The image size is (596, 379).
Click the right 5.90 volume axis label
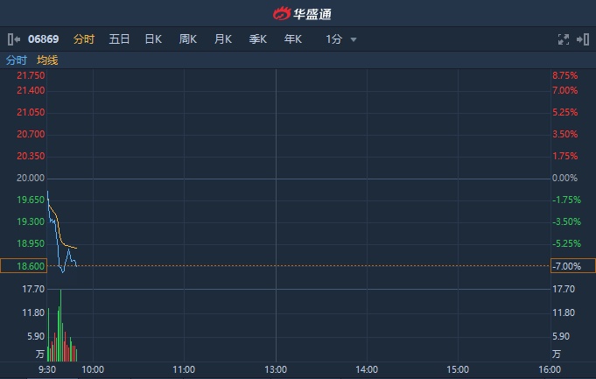pos(561,336)
